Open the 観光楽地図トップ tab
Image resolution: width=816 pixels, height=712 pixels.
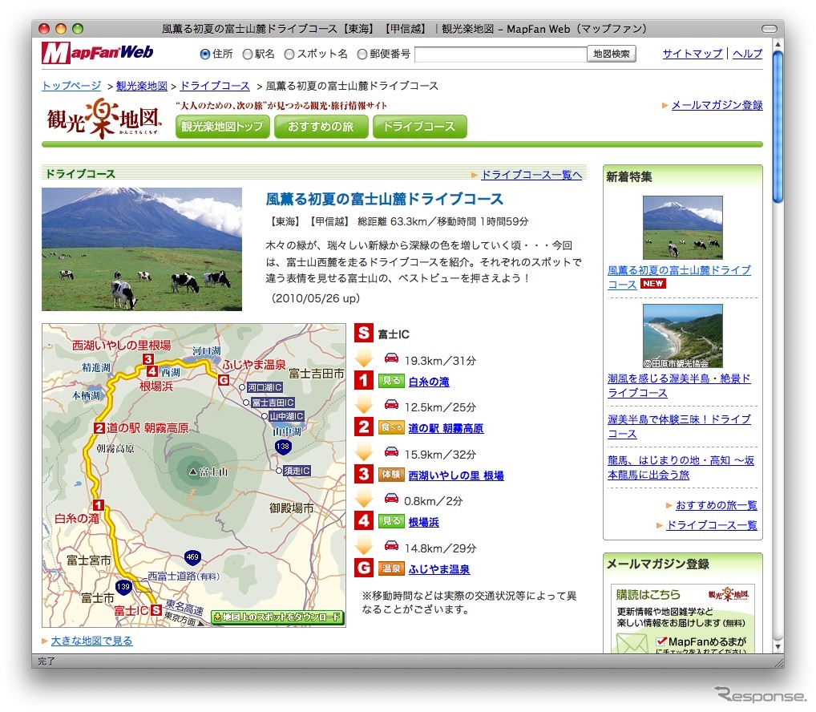[222, 127]
